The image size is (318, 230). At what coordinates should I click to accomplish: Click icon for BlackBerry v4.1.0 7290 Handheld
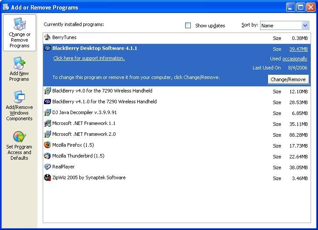[47, 102]
